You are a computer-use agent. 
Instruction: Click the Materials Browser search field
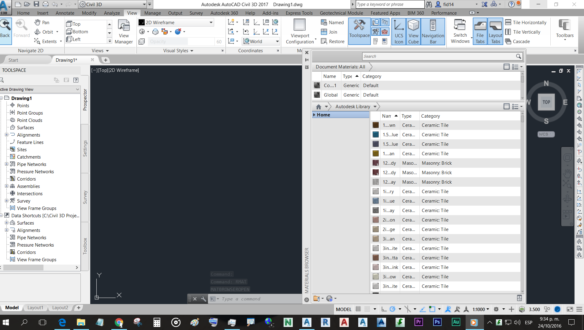pyautogui.click(x=442, y=56)
